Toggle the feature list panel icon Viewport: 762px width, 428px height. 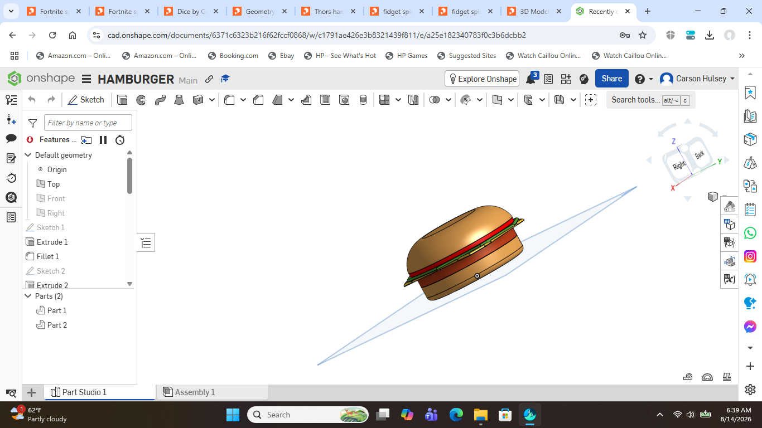click(x=146, y=242)
